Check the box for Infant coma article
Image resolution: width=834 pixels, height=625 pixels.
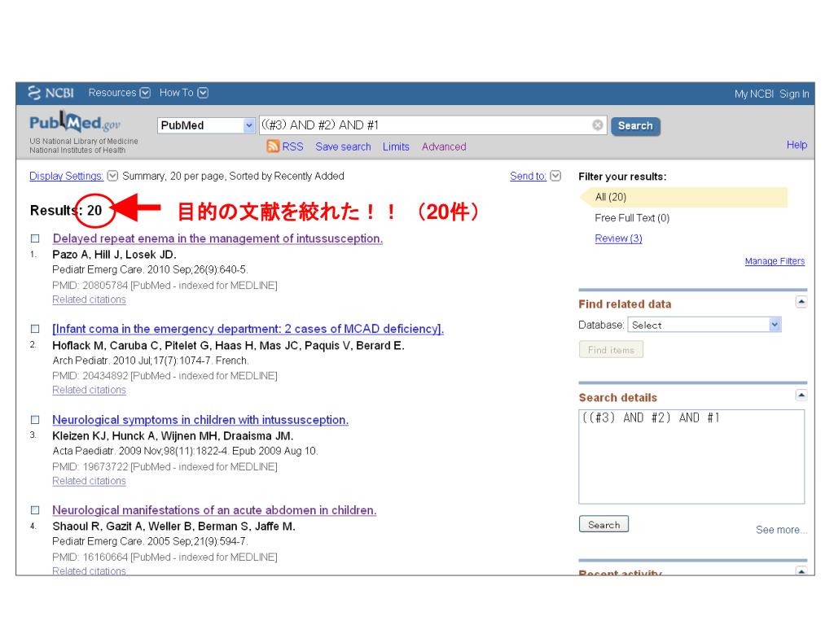pos(35,329)
